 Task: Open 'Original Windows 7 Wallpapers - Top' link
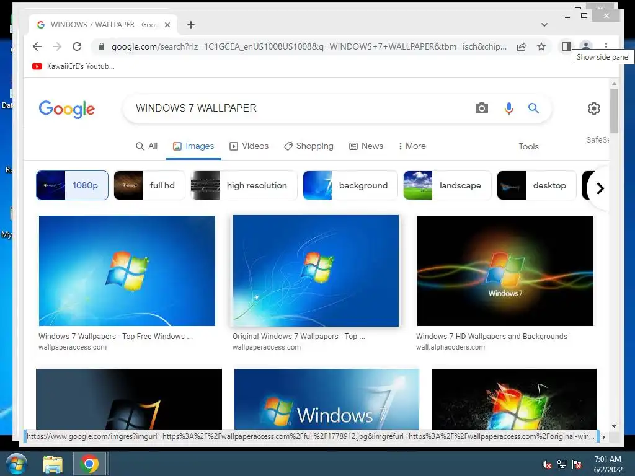click(299, 337)
